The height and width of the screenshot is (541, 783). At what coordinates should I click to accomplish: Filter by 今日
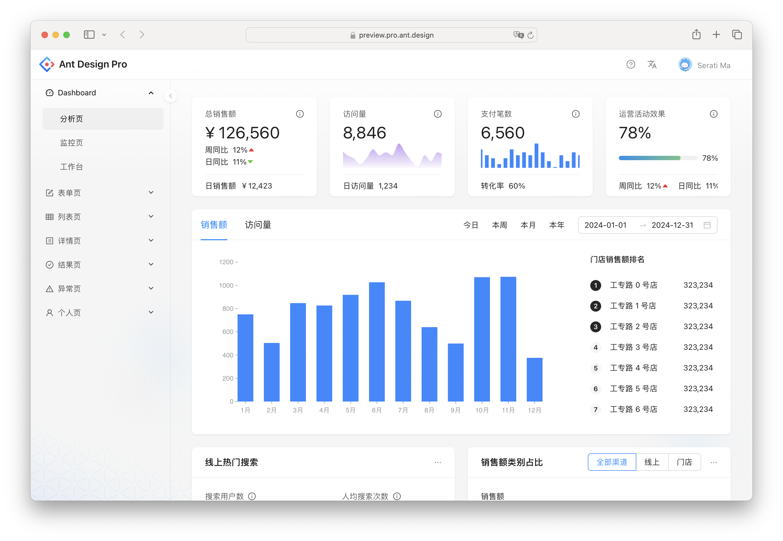tap(471, 226)
